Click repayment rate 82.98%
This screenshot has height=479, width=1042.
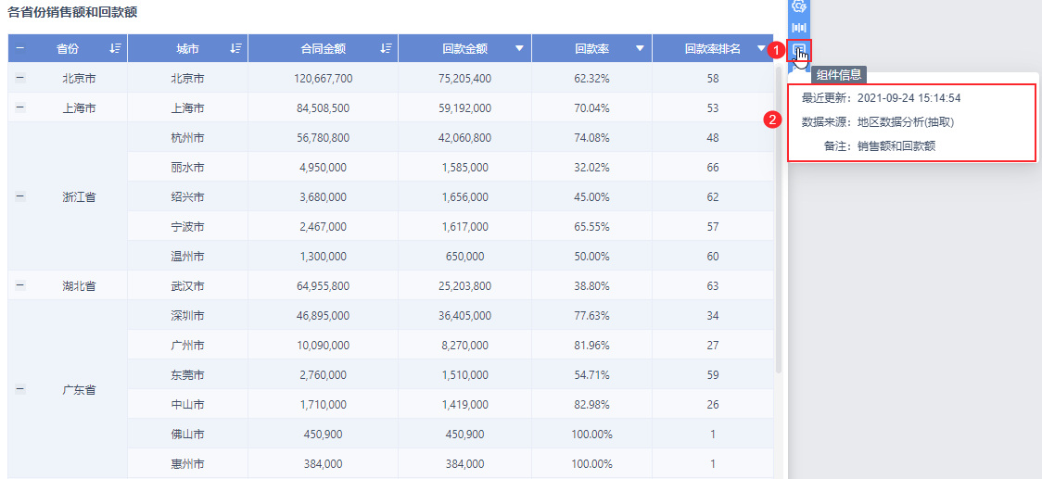[x=592, y=404]
